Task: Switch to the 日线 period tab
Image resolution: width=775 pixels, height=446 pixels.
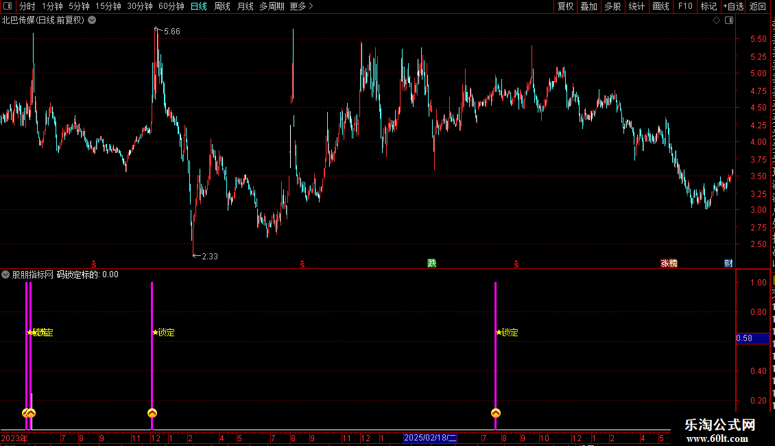Action: pyautogui.click(x=199, y=6)
